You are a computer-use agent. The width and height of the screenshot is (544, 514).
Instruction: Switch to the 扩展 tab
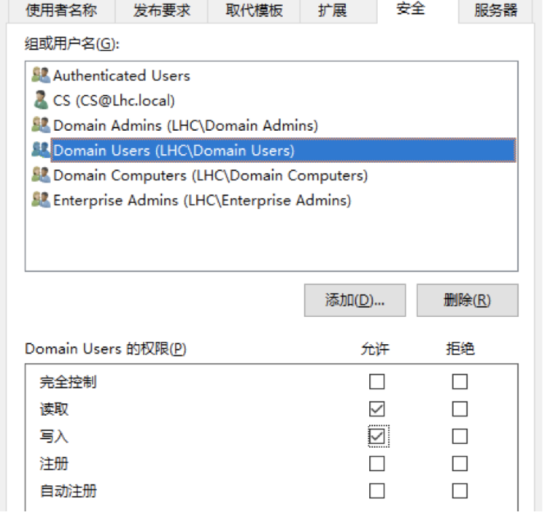click(333, 10)
